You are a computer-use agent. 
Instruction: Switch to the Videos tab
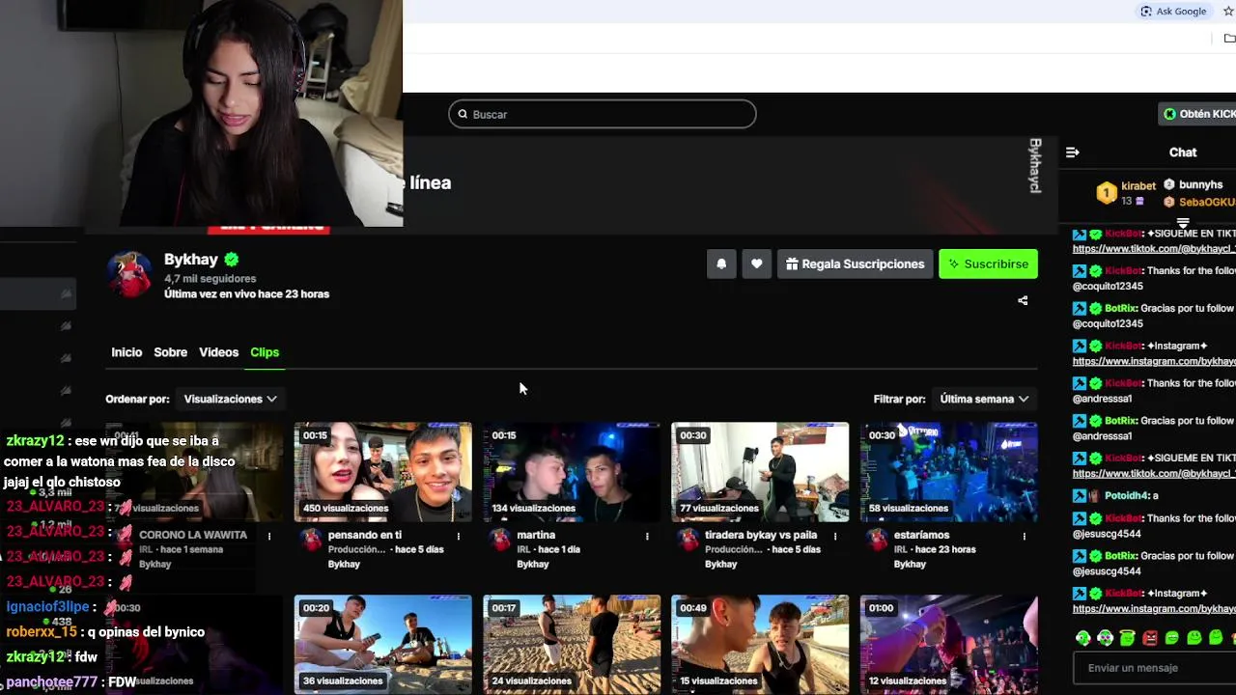[x=218, y=352]
